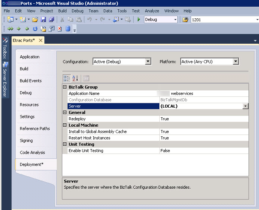The height and width of the screenshot is (210, 259).
Task: Click the Save icon in toolbar
Action: [44, 19]
